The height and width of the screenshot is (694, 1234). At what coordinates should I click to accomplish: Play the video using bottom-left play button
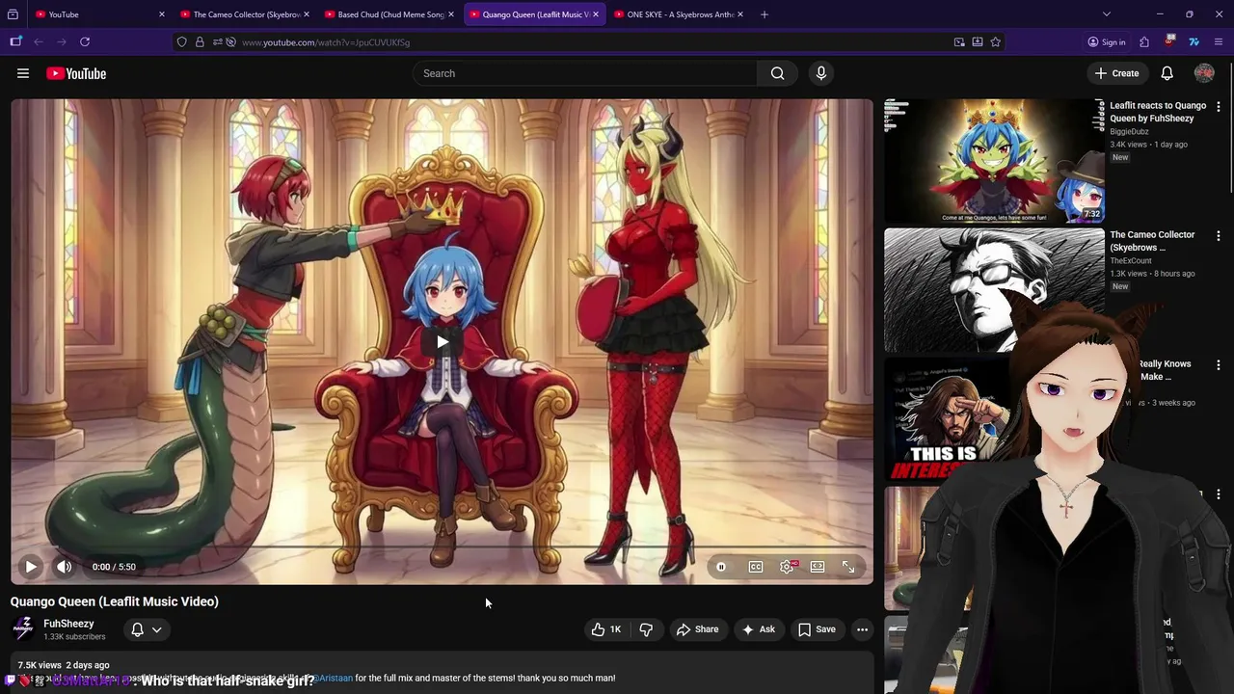31,567
